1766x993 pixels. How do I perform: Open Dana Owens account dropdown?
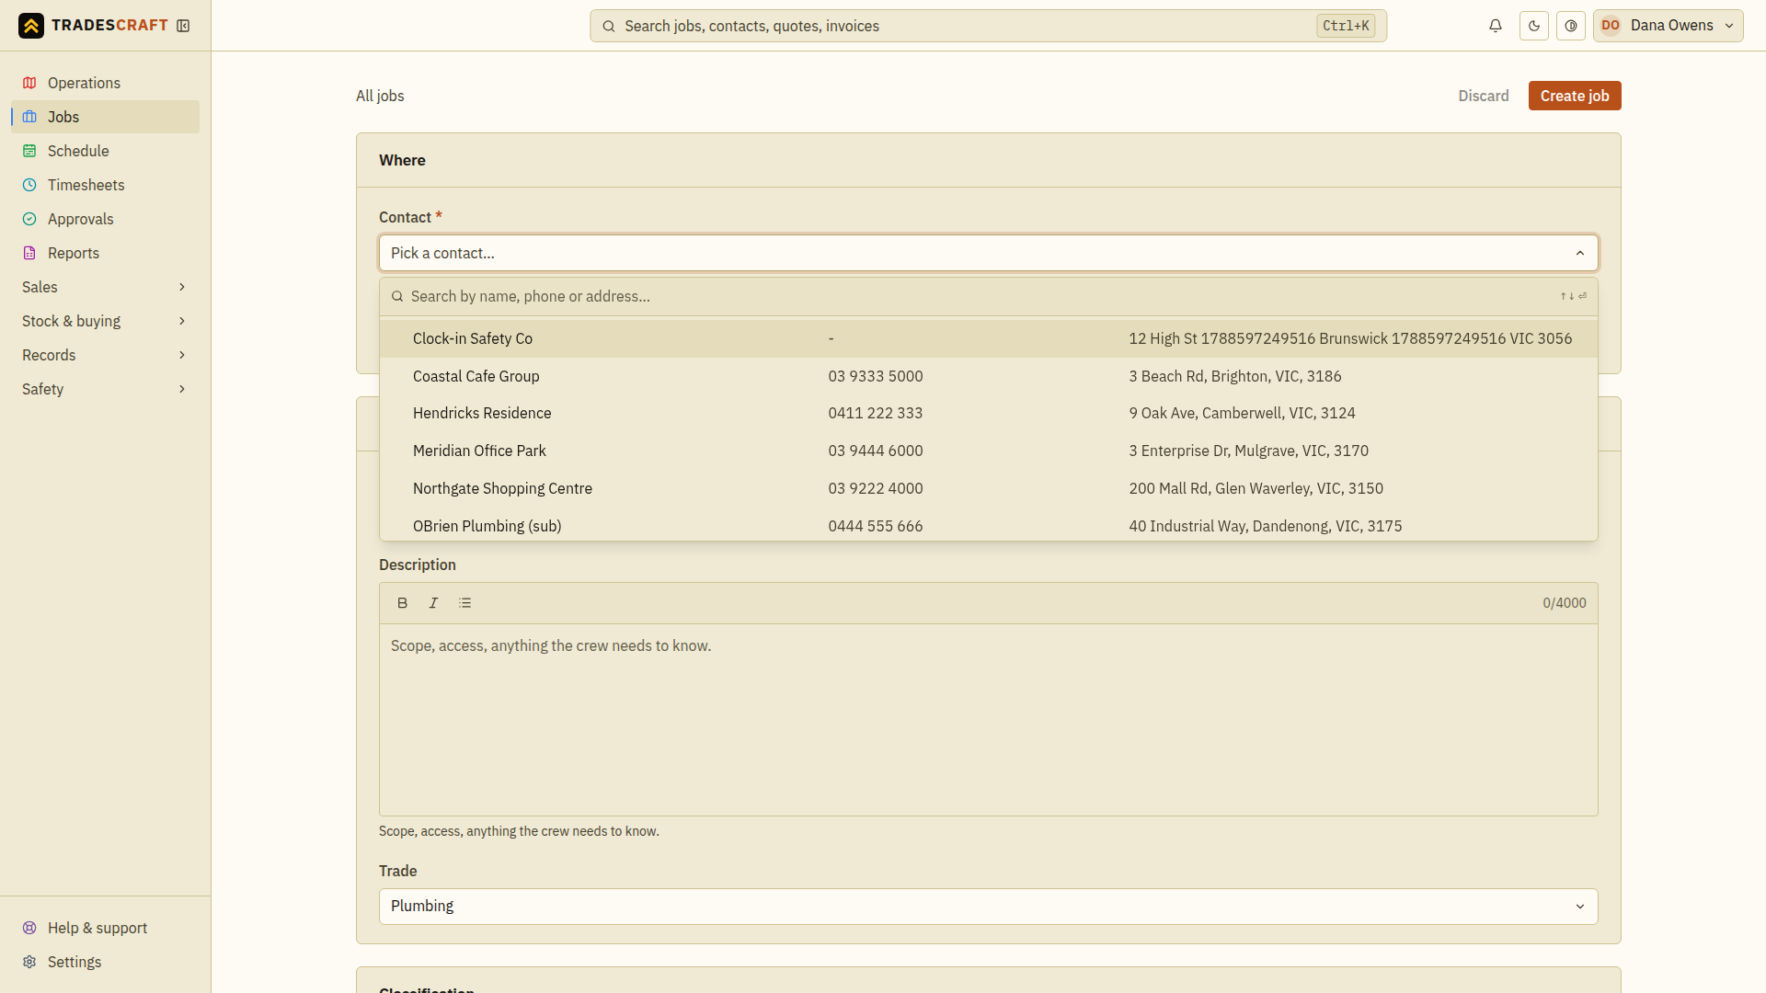1668,26
